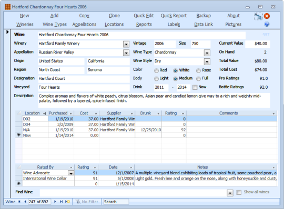284x209 pixels.
Task: Click the Backup button
Action: coord(204,16)
